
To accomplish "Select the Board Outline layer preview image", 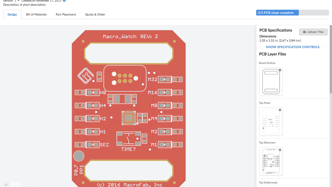I will point(271,81).
